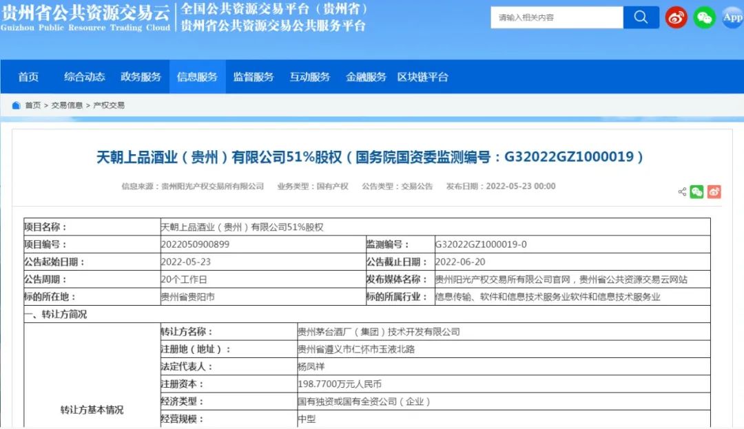The height and width of the screenshot is (429, 744).
Task: Click 交易信息 breadcrumb link
Action: (67, 105)
